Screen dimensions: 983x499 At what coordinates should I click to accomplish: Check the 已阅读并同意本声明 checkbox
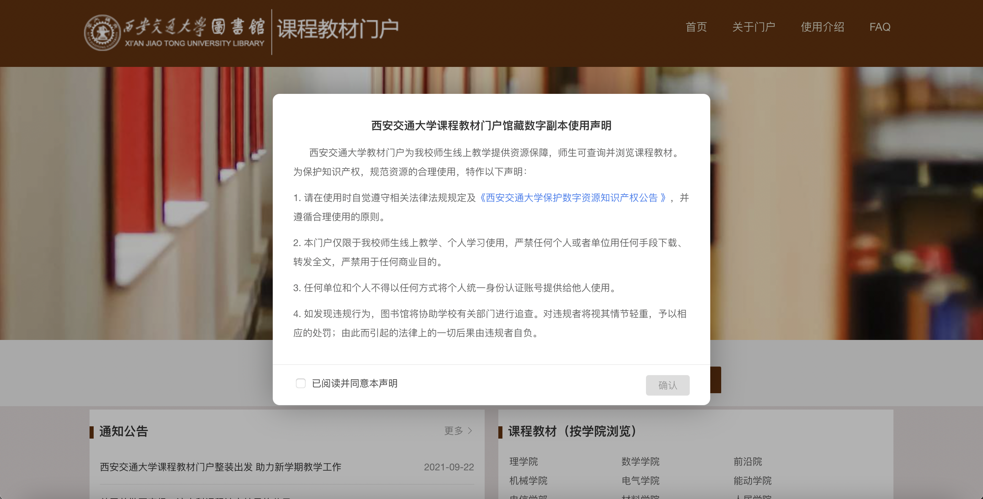pyautogui.click(x=301, y=383)
